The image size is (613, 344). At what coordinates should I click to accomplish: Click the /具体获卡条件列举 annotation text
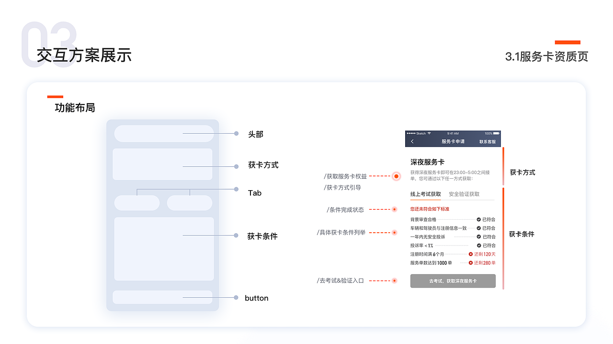pyautogui.click(x=341, y=232)
